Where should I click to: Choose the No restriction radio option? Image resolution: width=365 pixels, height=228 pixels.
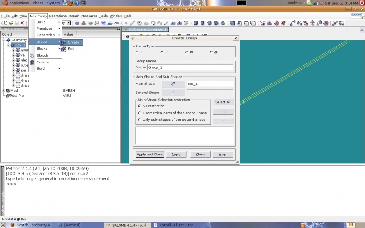(x=140, y=106)
